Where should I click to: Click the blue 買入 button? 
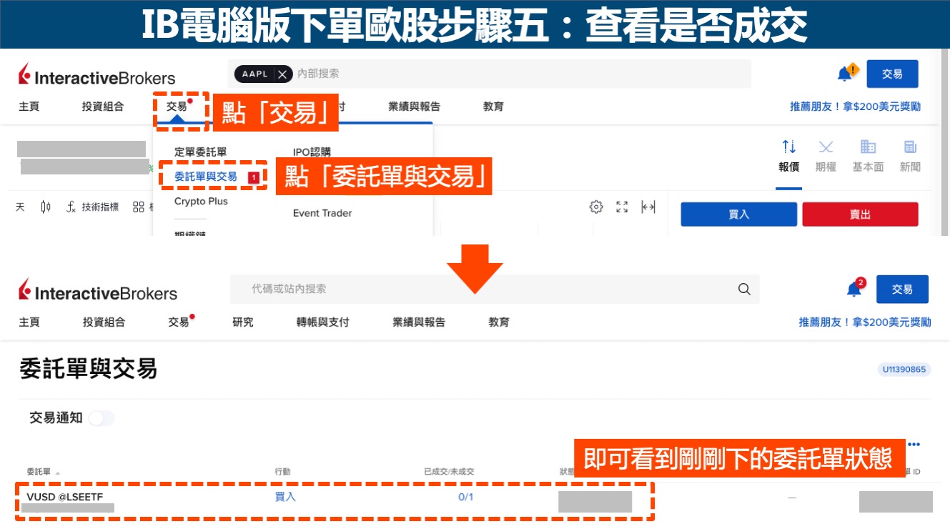[x=738, y=214]
